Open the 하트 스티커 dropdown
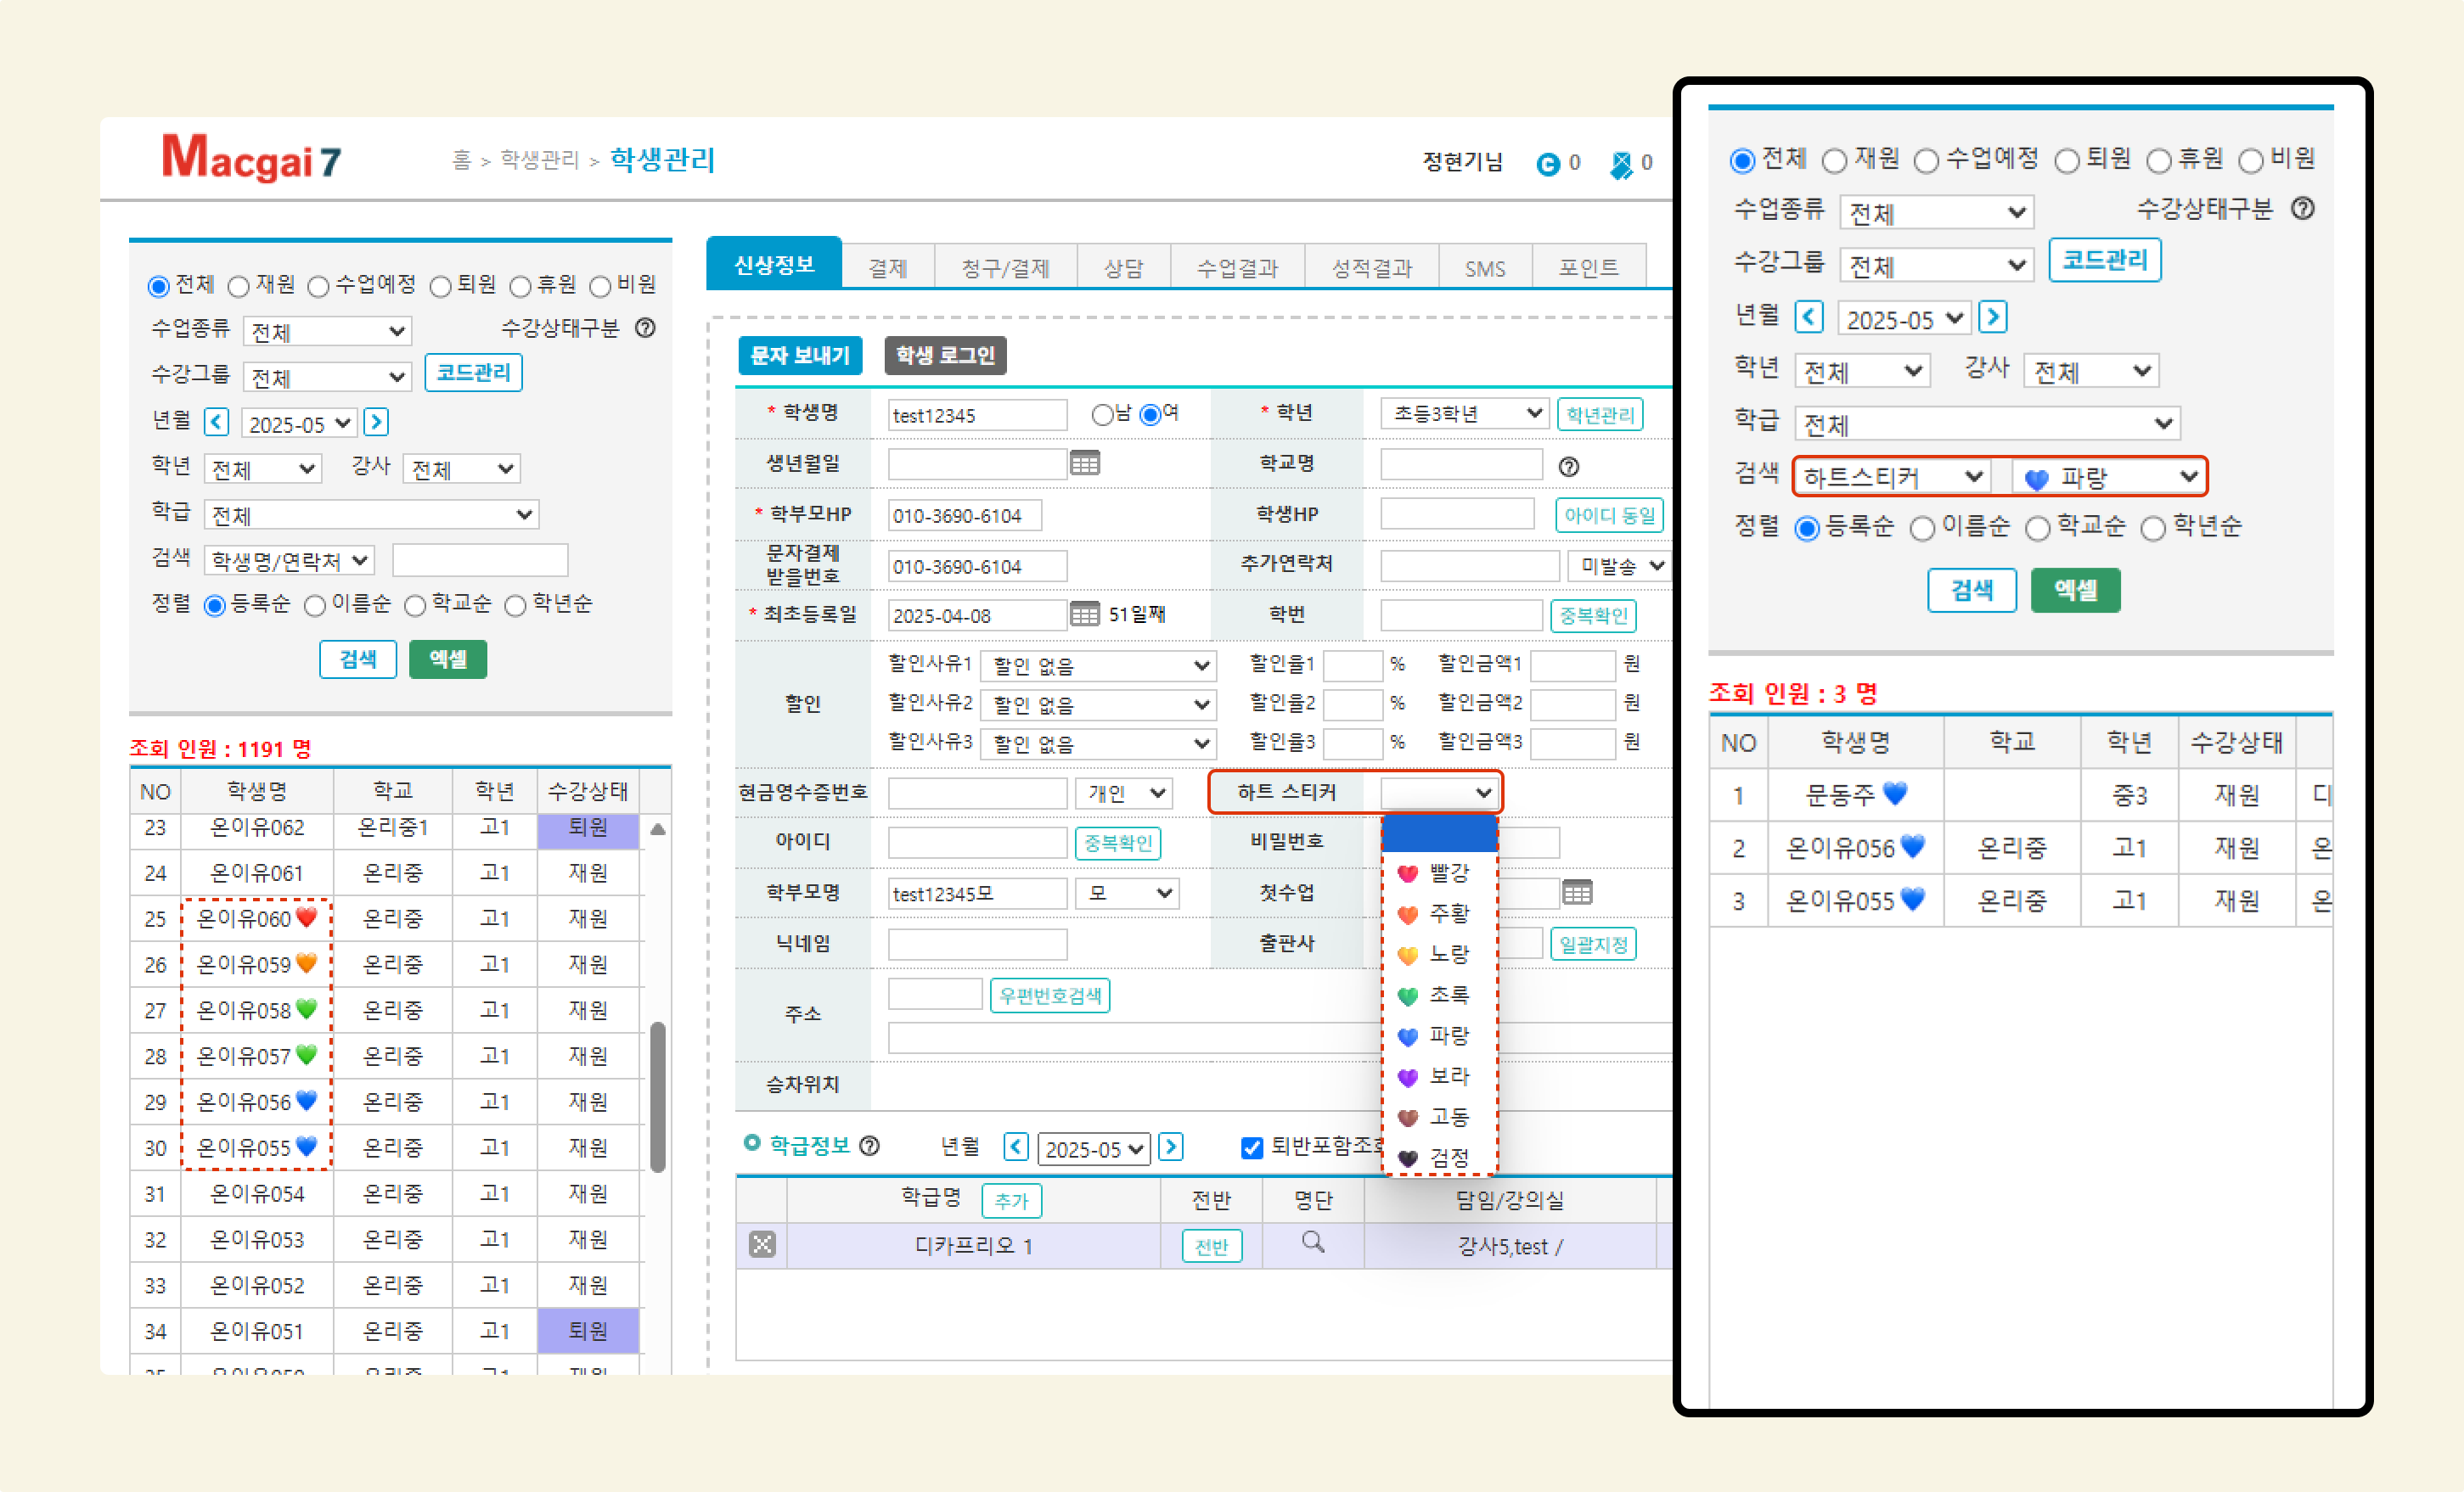This screenshot has height=1492, width=2464. coord(1438,794)
